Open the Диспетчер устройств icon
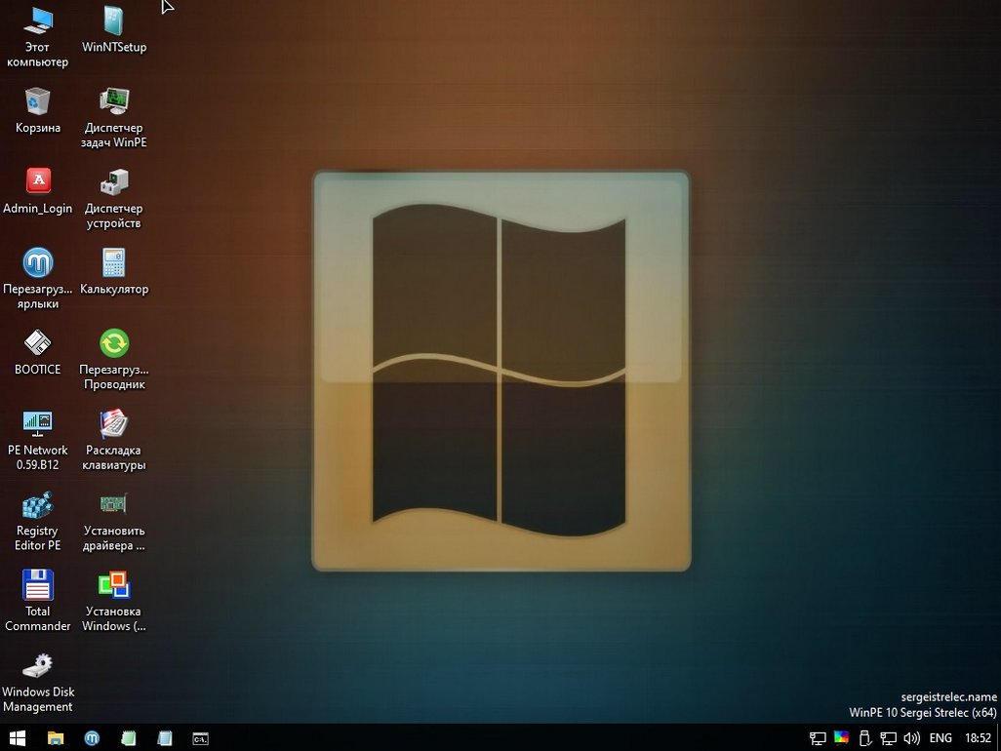 coord(114,182)
